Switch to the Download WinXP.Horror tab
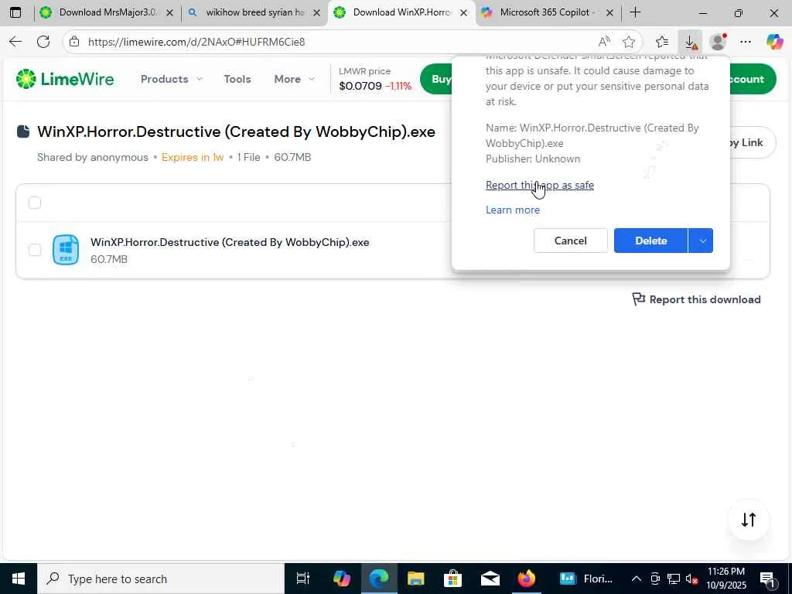 point(401,12)
